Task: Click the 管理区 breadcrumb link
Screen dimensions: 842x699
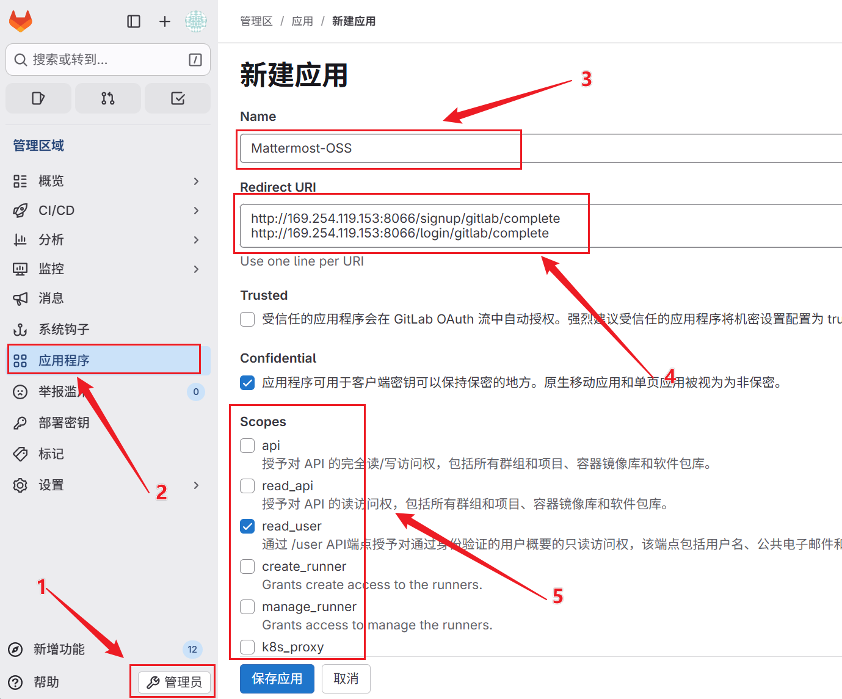Action: pos(256,21)
